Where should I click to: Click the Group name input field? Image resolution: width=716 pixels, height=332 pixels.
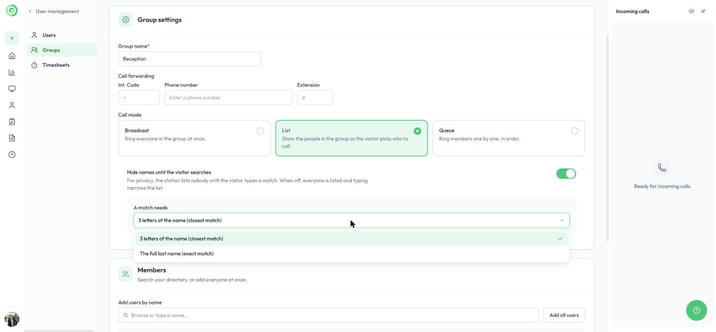(x=190, y=59)
